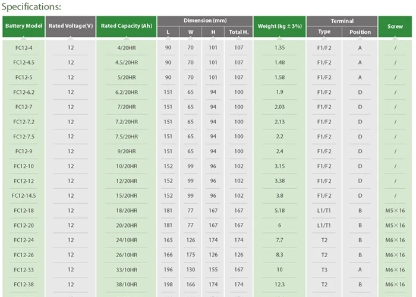Click the Weight (kg ±3%) header
416x297 pixels.
coord(280,26)
